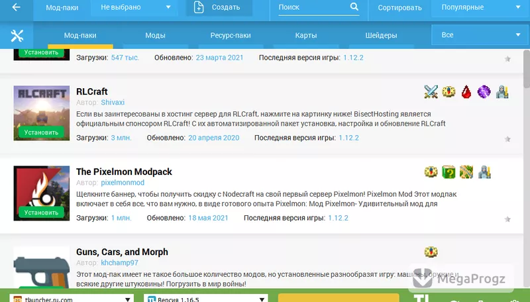Click the Pixelmon flame logo thumbnail
530x302 pixels.
41,193
